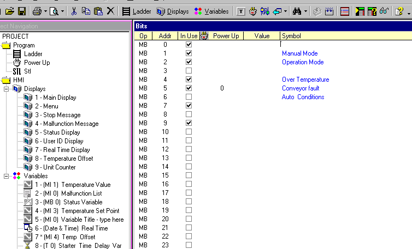Click the Symbol column header
This screenshot has height=249, width=412.
click(291, 36)
